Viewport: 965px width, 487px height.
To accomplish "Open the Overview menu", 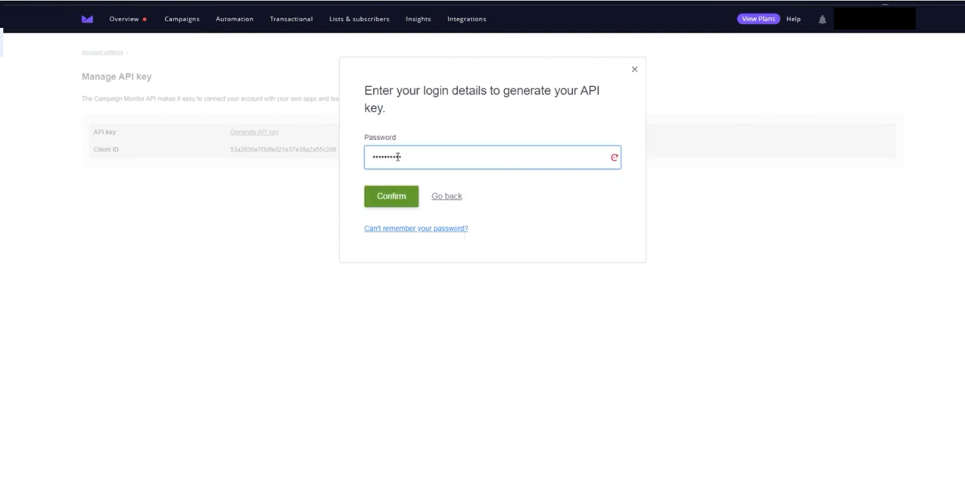I will 124,19.
